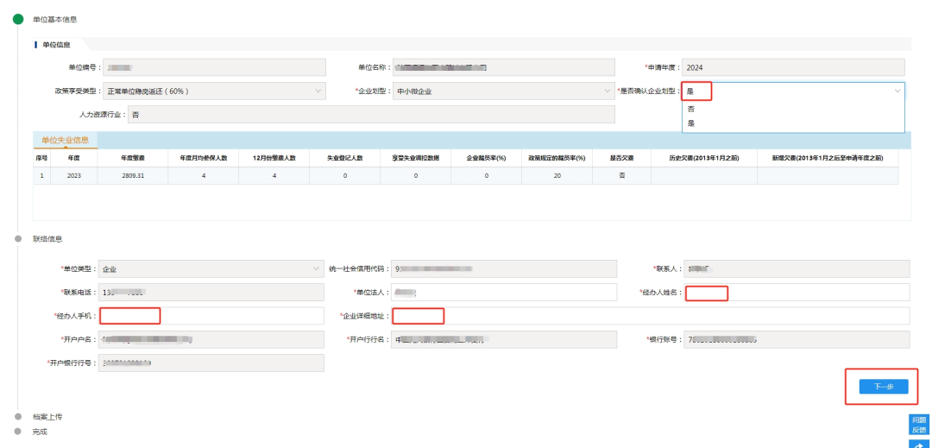Focus the 经办人手机 input field
The image size is (932, 448).
pyautogui.click(x=211, y=316)
